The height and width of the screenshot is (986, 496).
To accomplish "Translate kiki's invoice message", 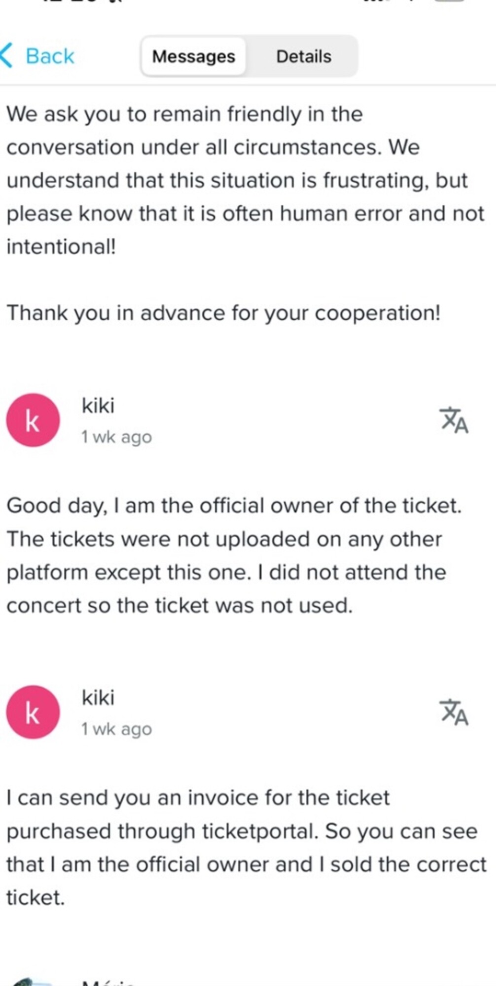I will coord(454,712).
